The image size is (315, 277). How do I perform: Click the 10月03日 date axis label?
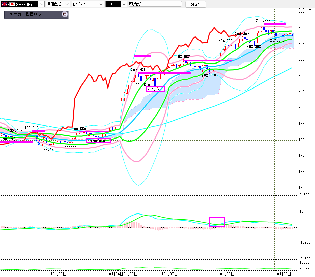[x=58, y=274]
